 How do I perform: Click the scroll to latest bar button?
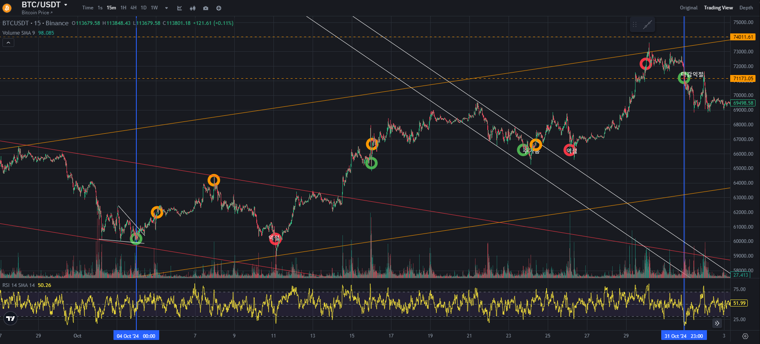pyautogui.click(x=717, y=323)
